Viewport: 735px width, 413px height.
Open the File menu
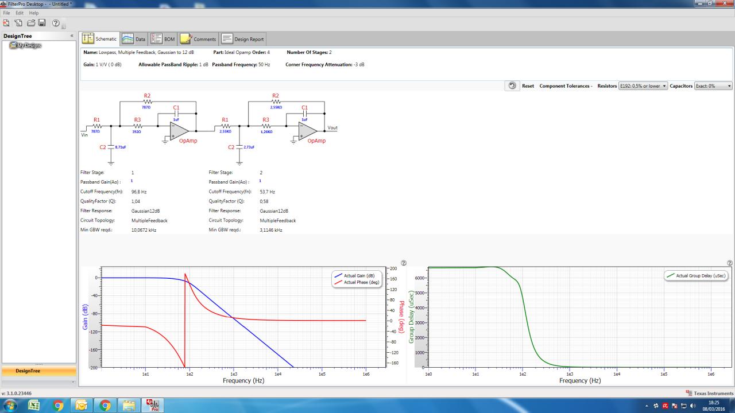pyautogui.click(x=7, y=13)
